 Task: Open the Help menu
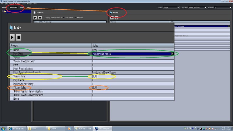coord(35,4)
